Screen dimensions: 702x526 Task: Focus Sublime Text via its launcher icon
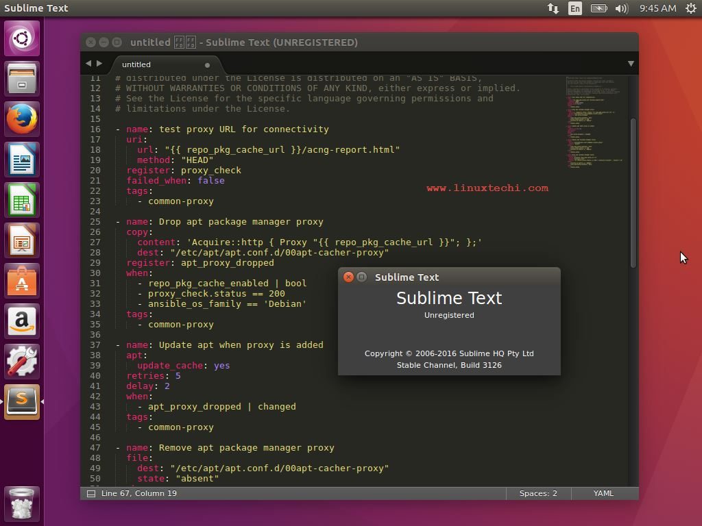(23, 401)
